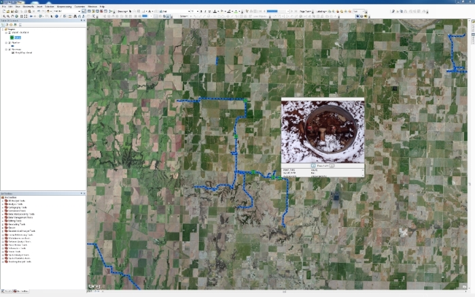Click the popup attributes scrollbar
Screen dimensions: 475x297
click(363, 173)
